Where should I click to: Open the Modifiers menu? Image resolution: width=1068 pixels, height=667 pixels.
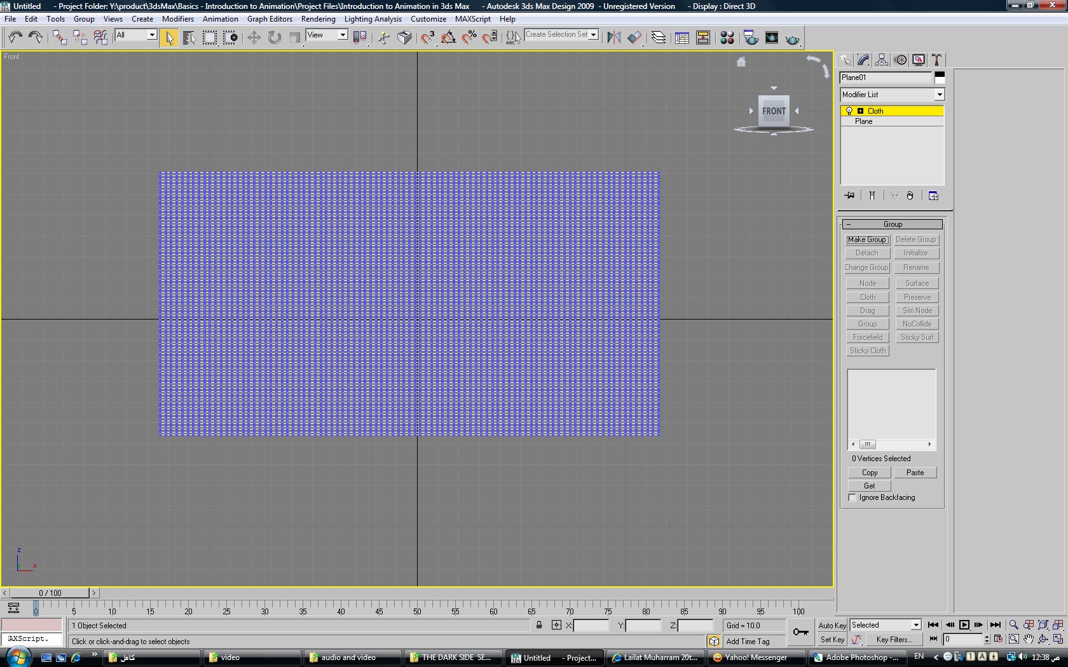[177, 19]
